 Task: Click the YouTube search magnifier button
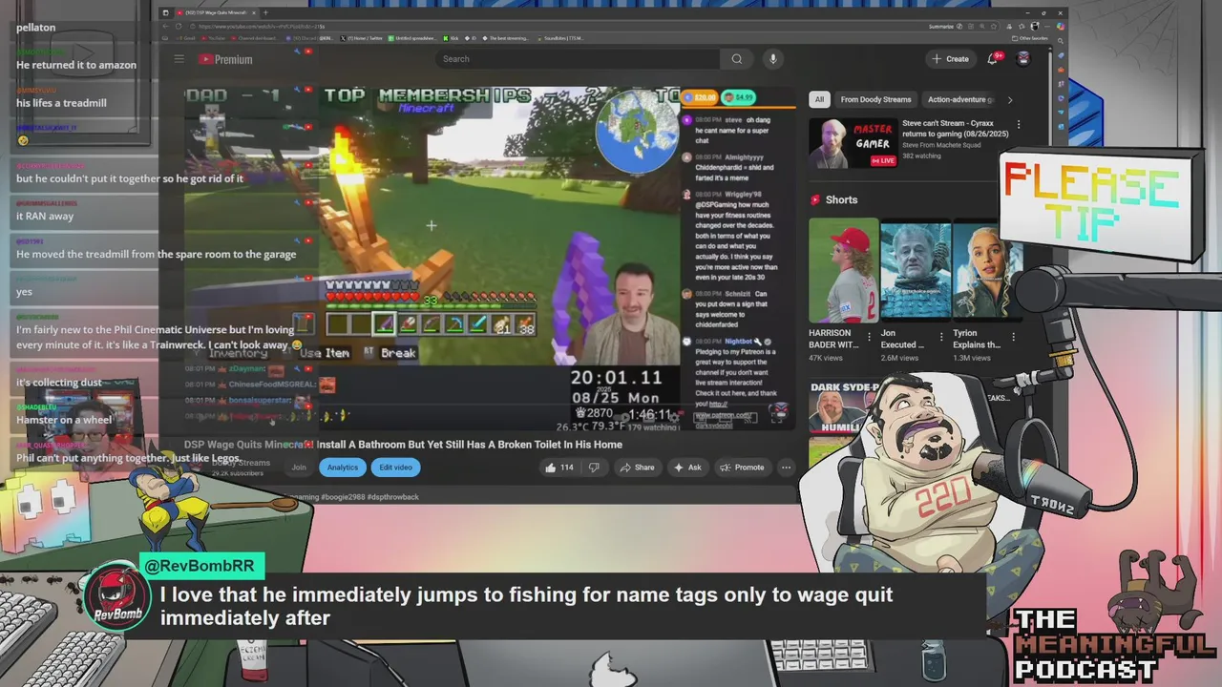point(737,59)
